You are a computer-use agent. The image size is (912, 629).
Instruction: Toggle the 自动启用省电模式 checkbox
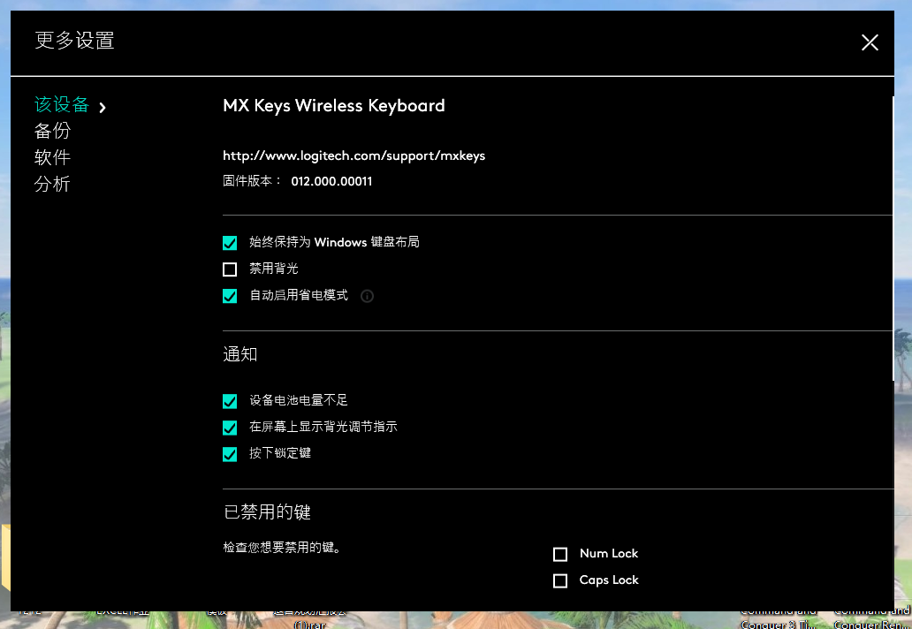pyautogui.click(x=230, y=296)
